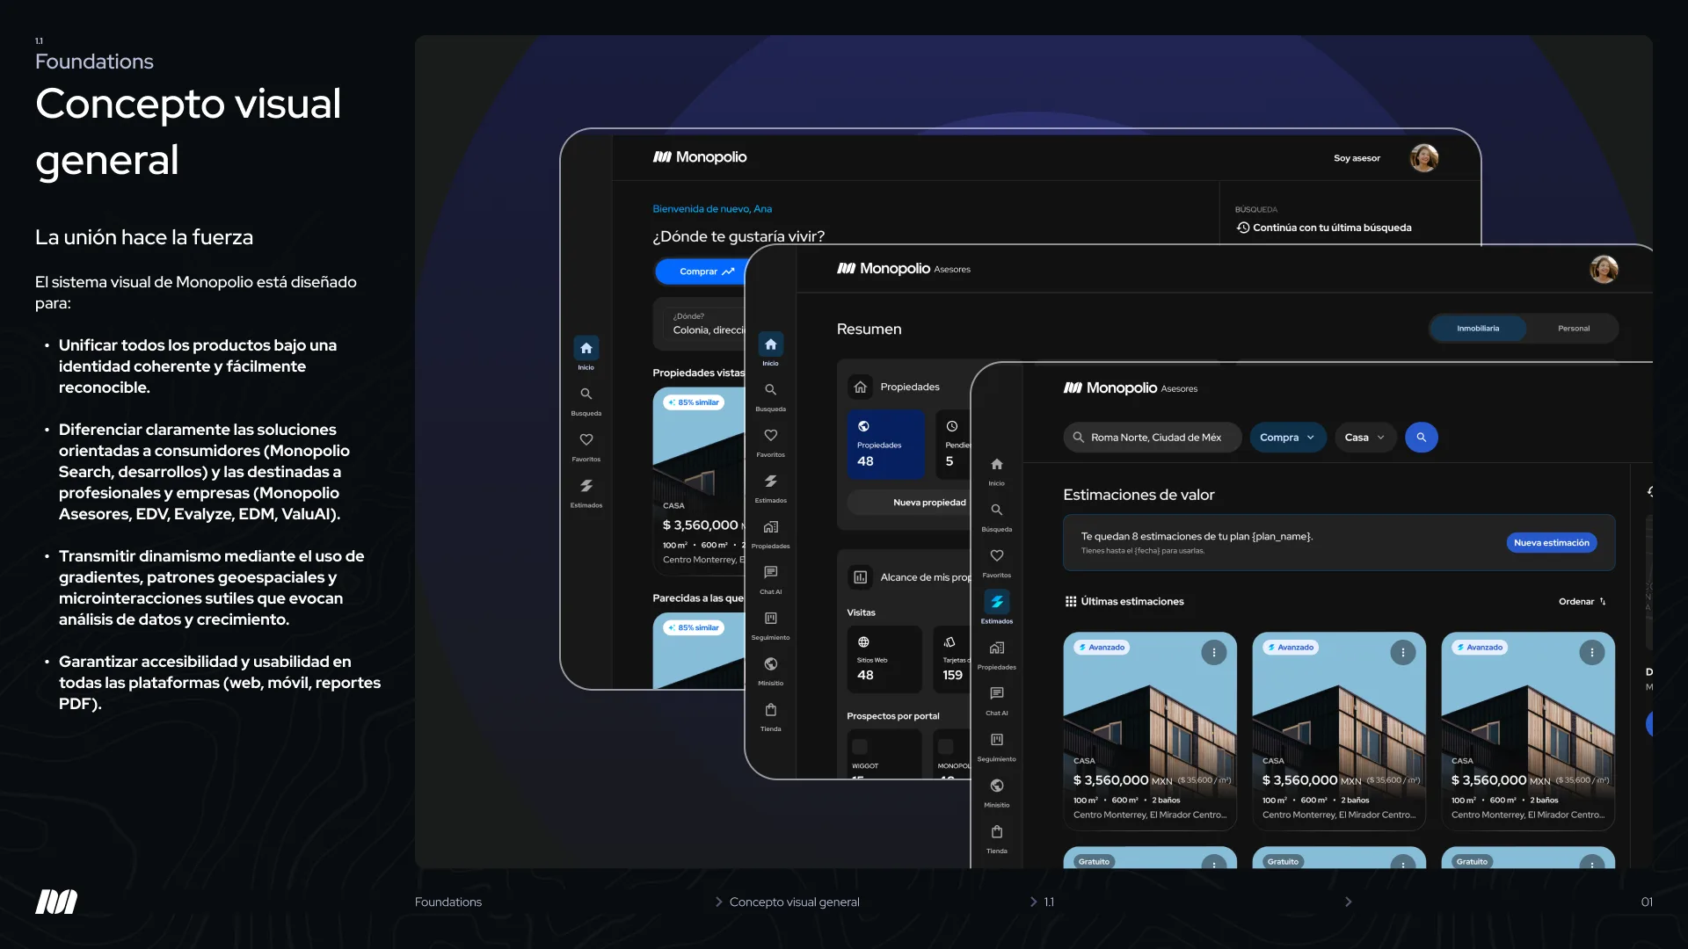Click Foundations in the bottom breadcrumb
Image resolution: width=1688 pixels, height=949 pixels.
pos(448,902)
